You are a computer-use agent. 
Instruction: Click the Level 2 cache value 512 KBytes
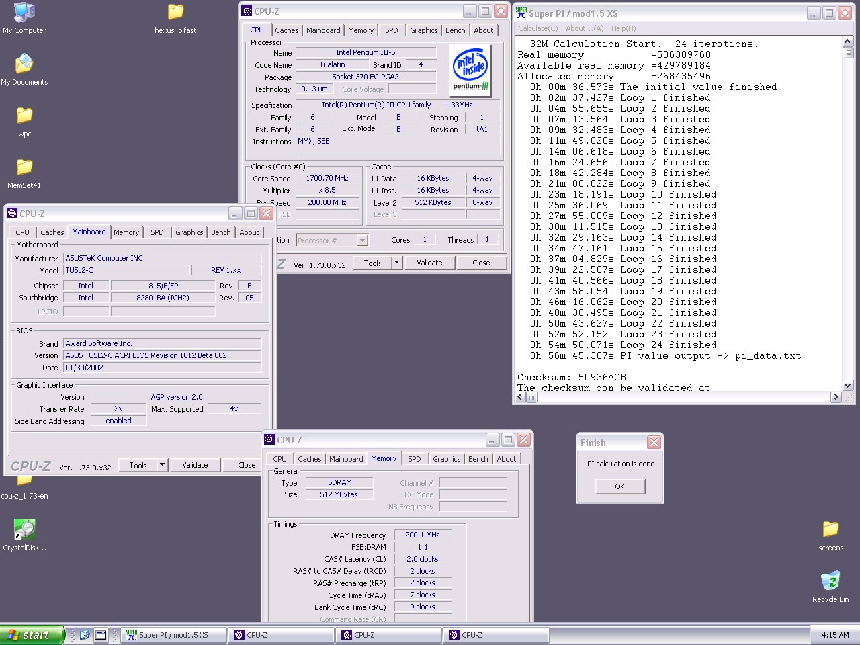433,202
